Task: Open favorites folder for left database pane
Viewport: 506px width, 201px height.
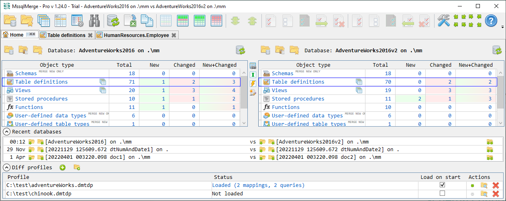Action: tap(38, 50)
